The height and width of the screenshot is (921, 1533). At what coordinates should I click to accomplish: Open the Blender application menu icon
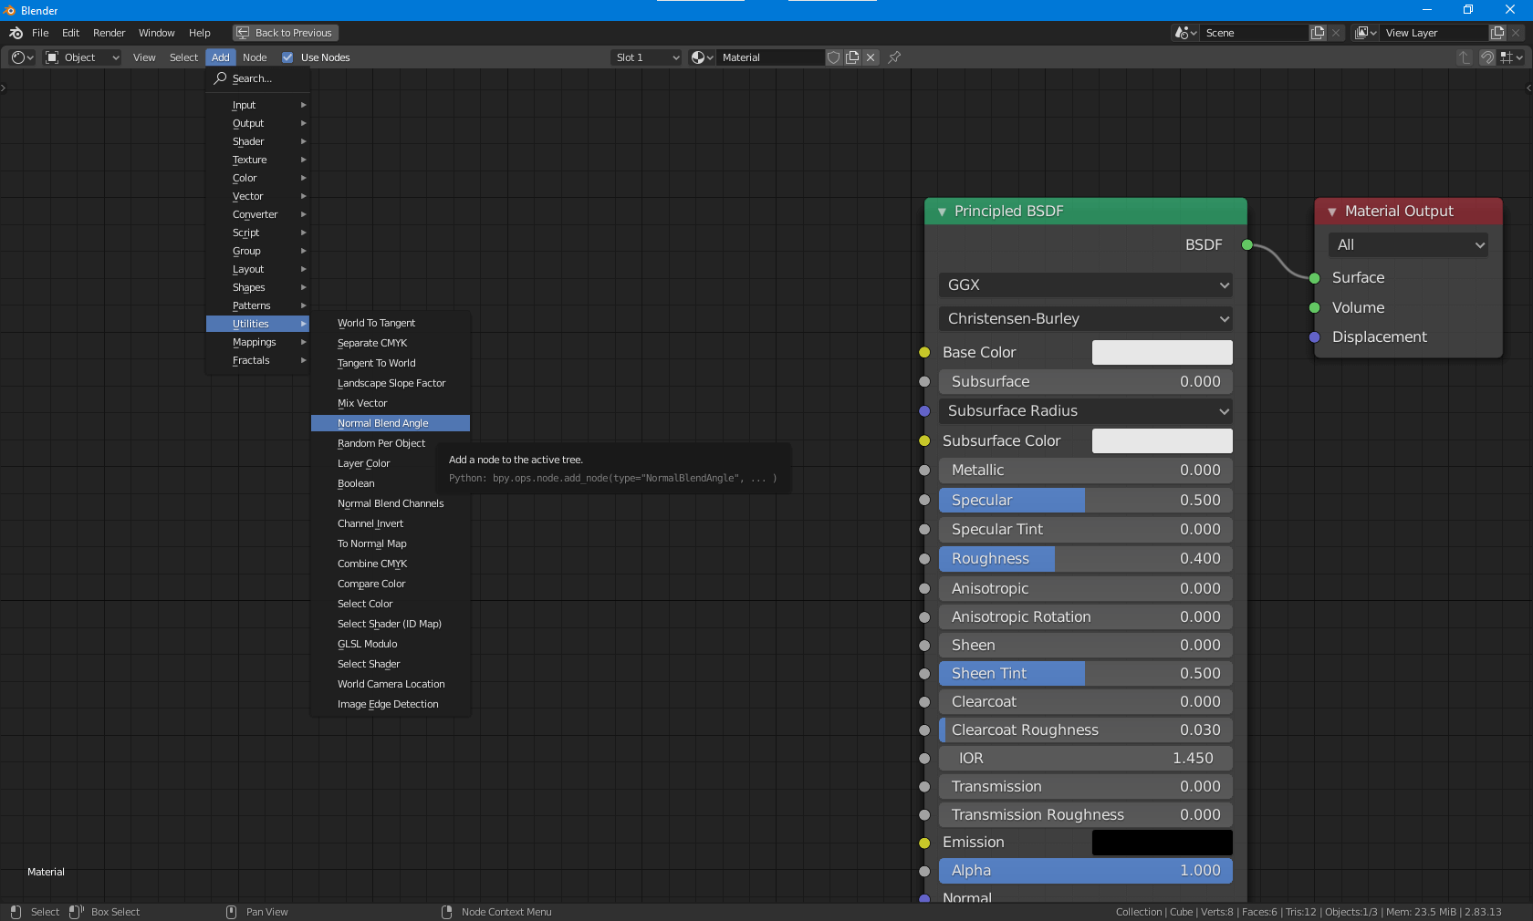(x=15, y=33)
